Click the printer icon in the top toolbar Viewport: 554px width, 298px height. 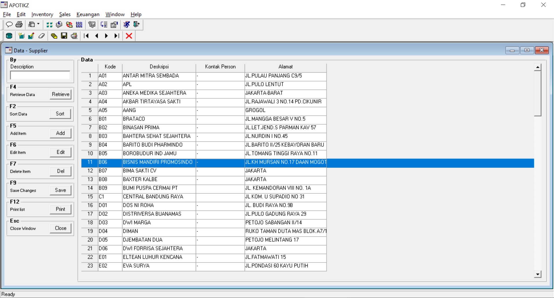[x=19, y=24]
